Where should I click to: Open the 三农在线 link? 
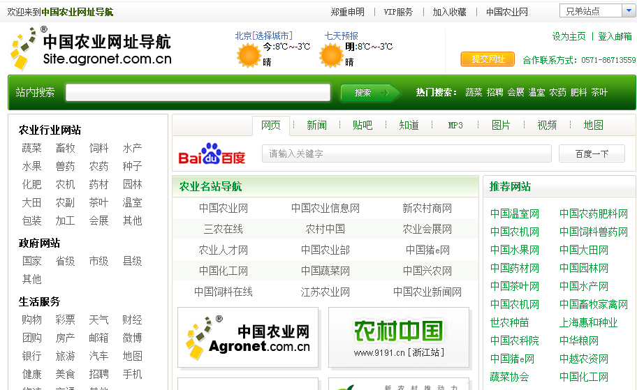[223, 230]
